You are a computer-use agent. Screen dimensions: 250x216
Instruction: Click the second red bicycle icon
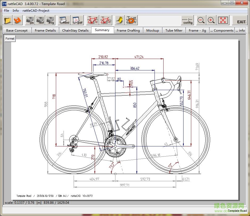(x=106, y=20)
